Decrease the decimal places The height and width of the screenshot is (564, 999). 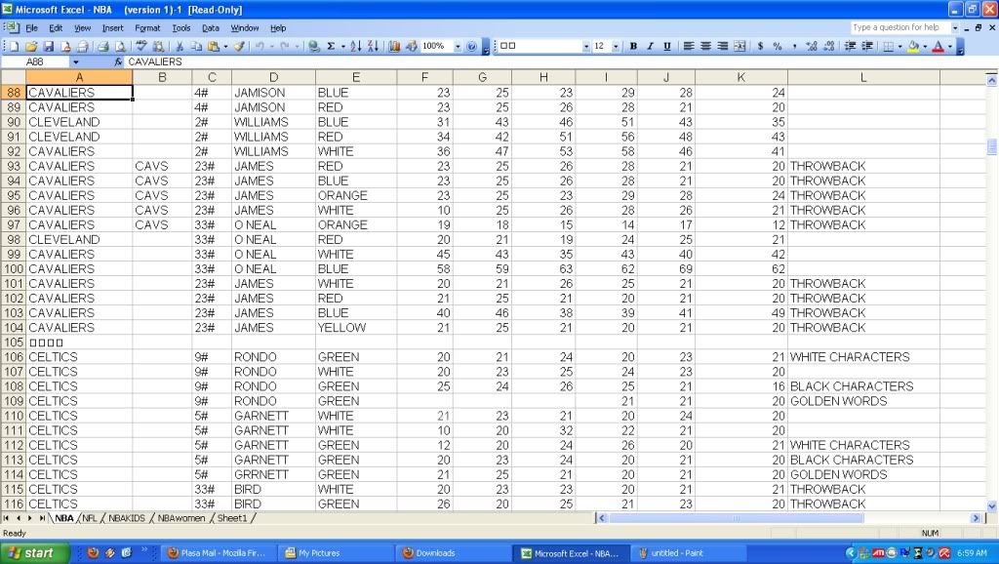pos(829,46)
